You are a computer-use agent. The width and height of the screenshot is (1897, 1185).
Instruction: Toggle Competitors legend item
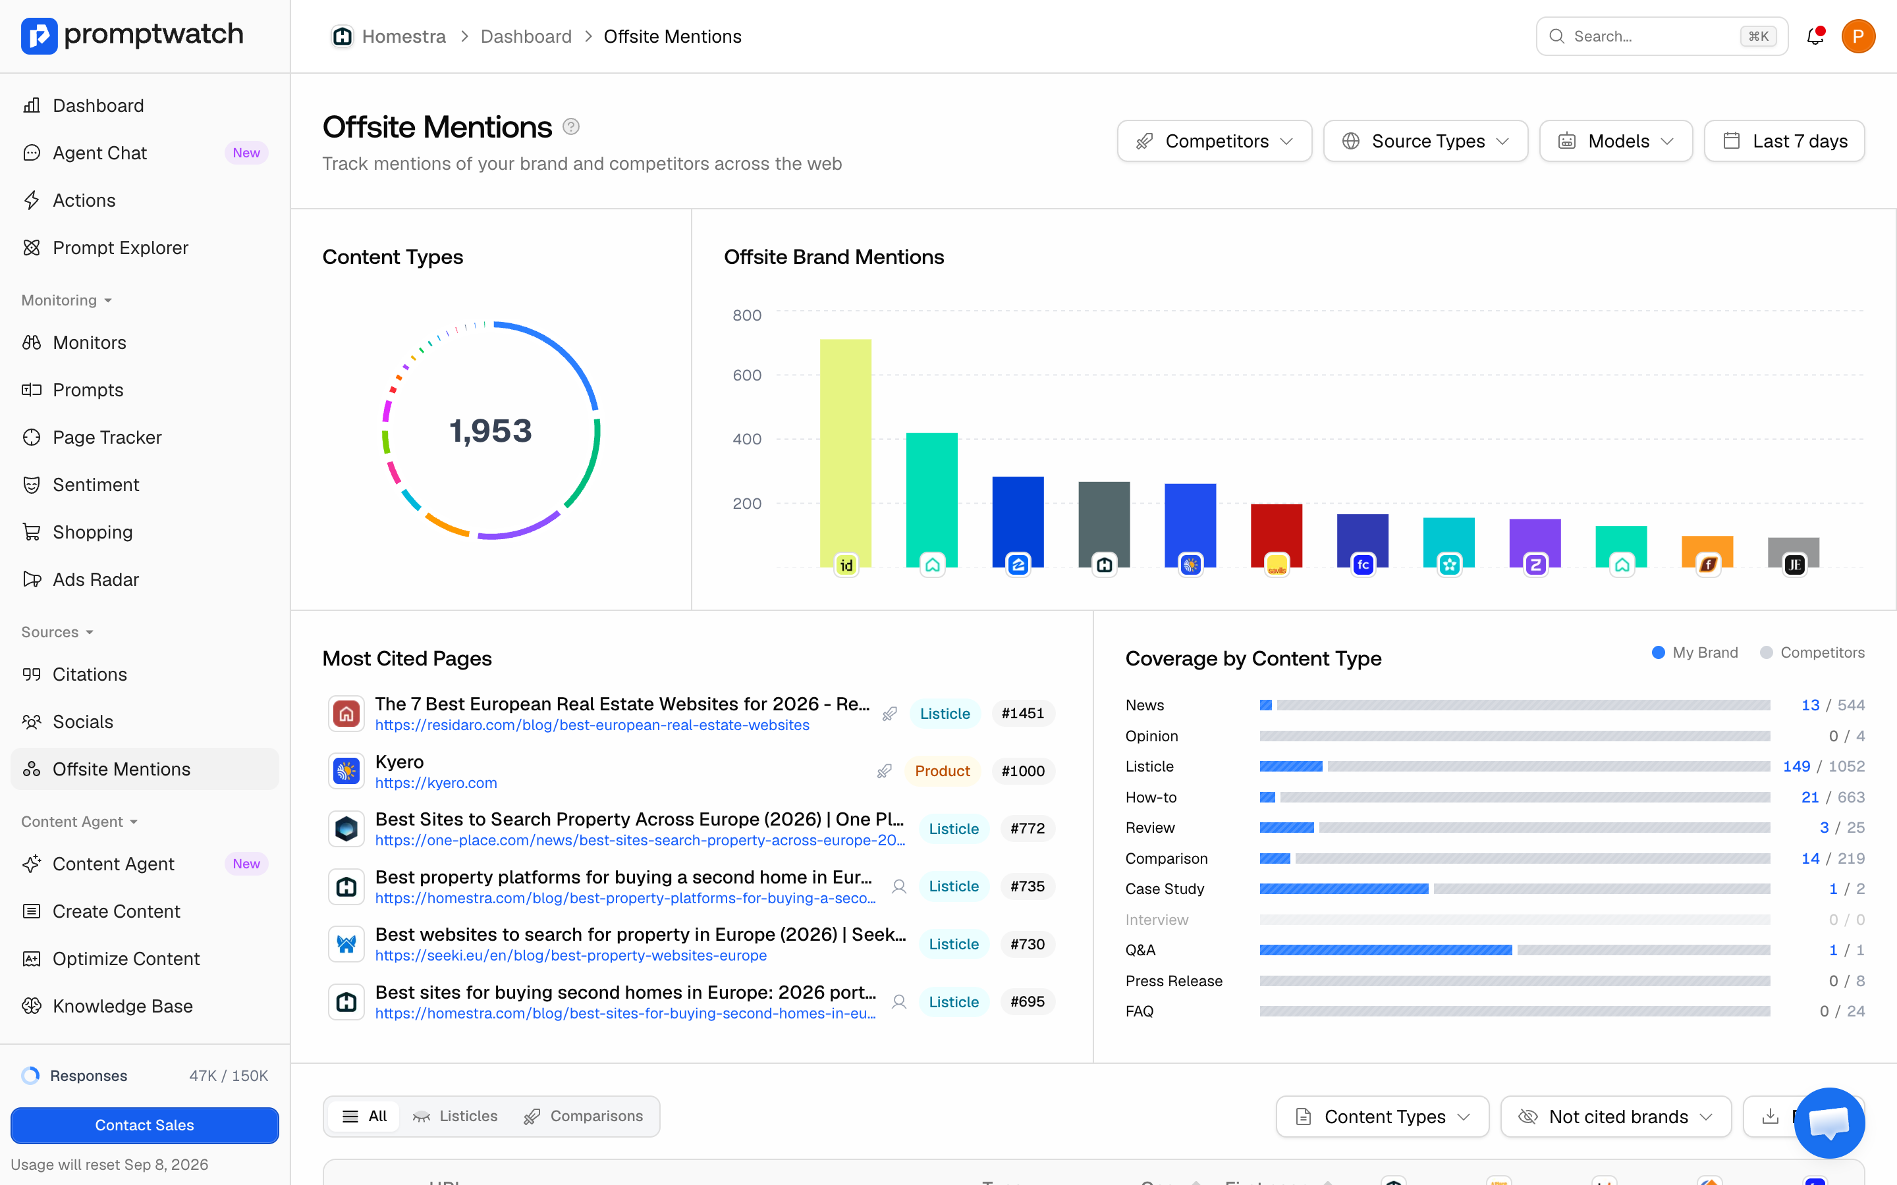1812,653
